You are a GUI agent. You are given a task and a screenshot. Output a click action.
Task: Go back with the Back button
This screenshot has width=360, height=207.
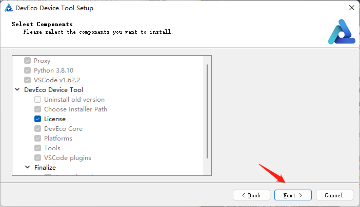[x=251, y=195]
